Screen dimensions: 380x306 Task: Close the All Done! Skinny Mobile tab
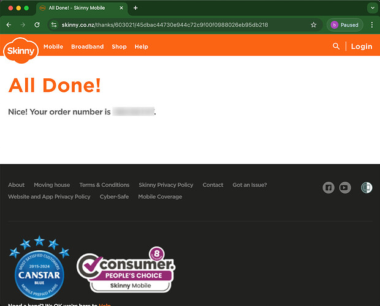121,8
